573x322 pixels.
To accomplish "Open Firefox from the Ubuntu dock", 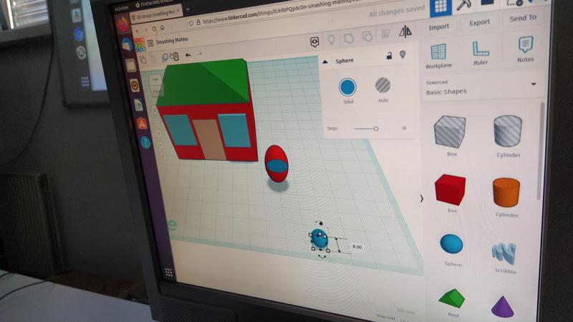I will 122,24.
